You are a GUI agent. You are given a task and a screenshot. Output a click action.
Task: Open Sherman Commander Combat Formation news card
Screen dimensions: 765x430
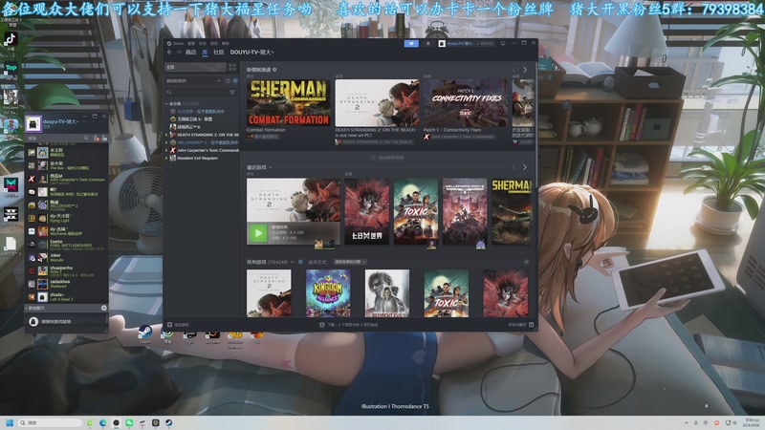pyautogui.click(x=289, y=103)
